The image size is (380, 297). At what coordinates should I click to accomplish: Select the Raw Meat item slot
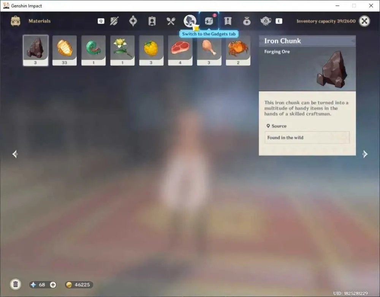coord(180,50)
